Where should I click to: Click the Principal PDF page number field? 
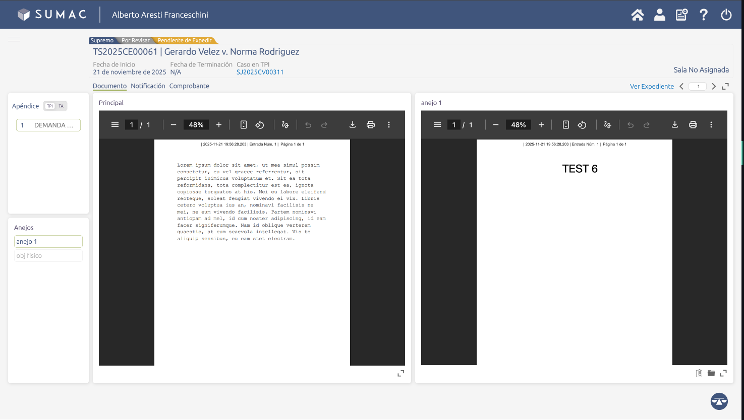[132, 125]
